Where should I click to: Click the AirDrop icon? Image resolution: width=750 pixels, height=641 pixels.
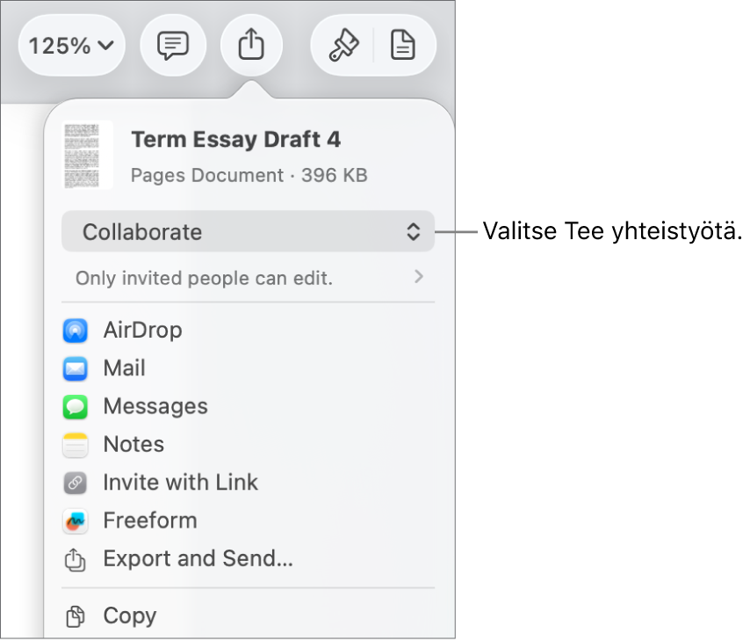pyautogui.click(x=76, y=331)
